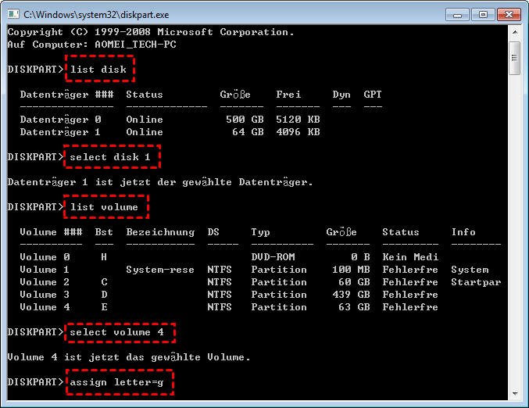
Task: Click '439 GB' volume size
Action: pyautogui.click(x=351, y=295)
